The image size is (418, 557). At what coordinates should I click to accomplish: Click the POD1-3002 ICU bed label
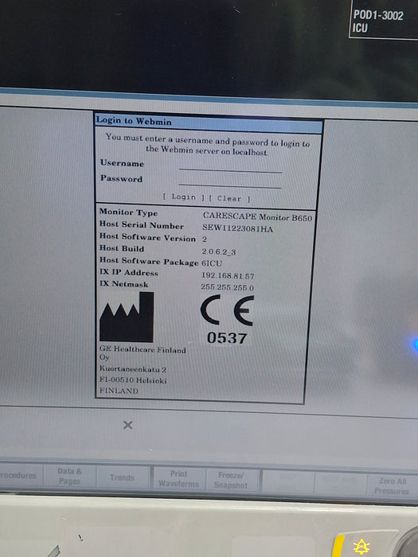coord(378,21)
